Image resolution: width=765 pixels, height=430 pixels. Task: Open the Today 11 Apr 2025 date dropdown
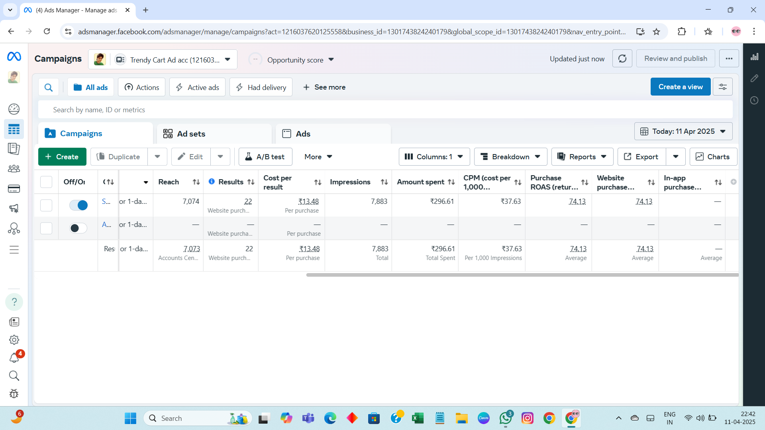[683, 131]
